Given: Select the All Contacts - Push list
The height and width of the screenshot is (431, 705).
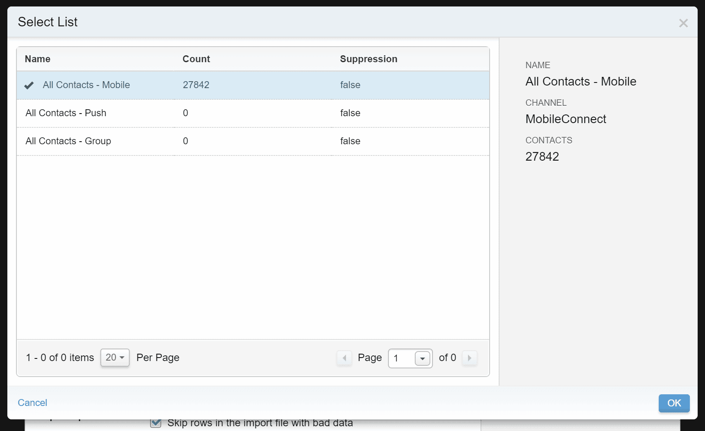Looking at the screenshot, I should (x=66, y=113).
